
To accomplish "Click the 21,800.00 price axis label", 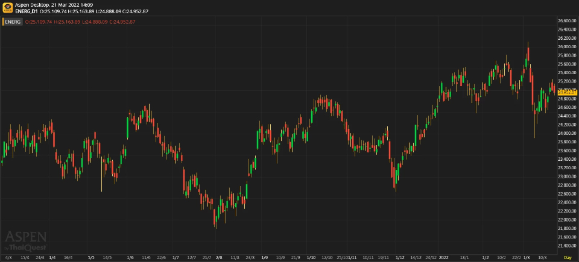I will point(567,228).
